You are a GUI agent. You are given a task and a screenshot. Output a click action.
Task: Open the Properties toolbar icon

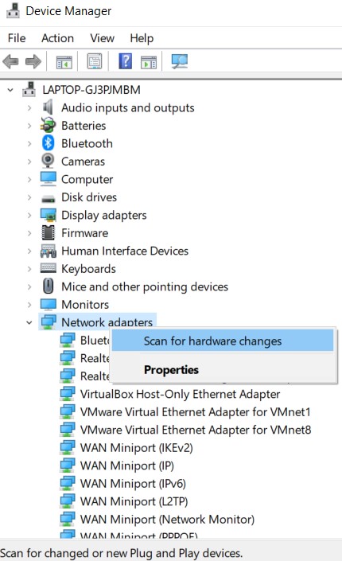(95, 61)
